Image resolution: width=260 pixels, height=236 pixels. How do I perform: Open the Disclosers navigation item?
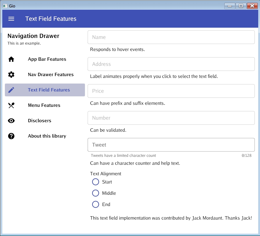pyautogui.click(x=40, y=121)
